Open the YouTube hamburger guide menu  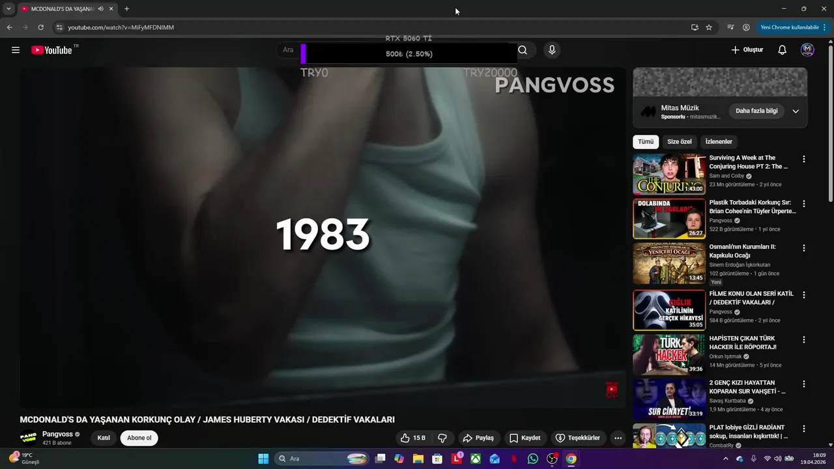(16, 50)
